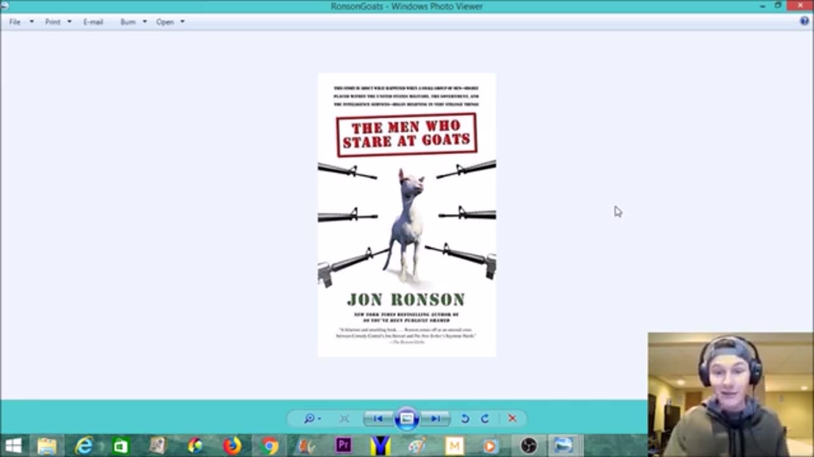Open the yellow Y taskbar app
The height and width of the screenshot is (457, 814).
pos(380,446)
